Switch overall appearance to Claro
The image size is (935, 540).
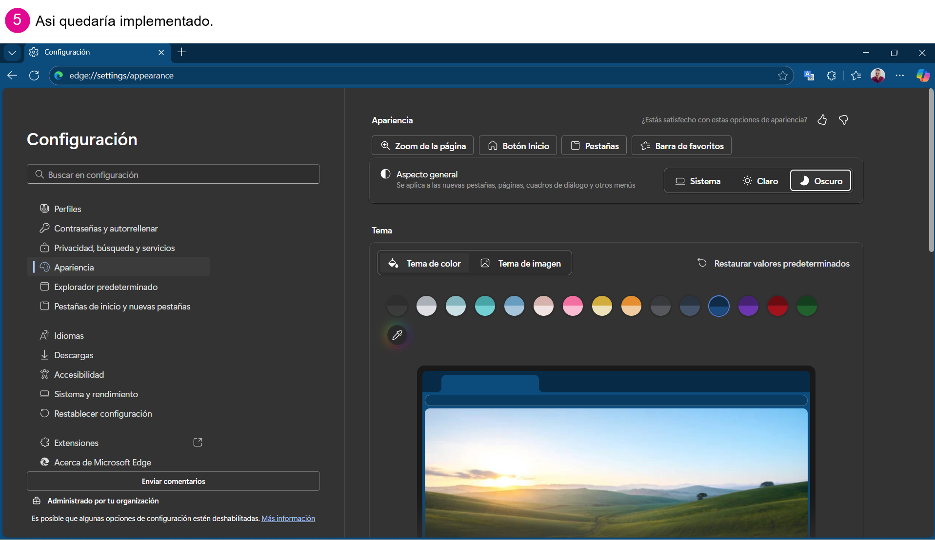tap(760, 181)
